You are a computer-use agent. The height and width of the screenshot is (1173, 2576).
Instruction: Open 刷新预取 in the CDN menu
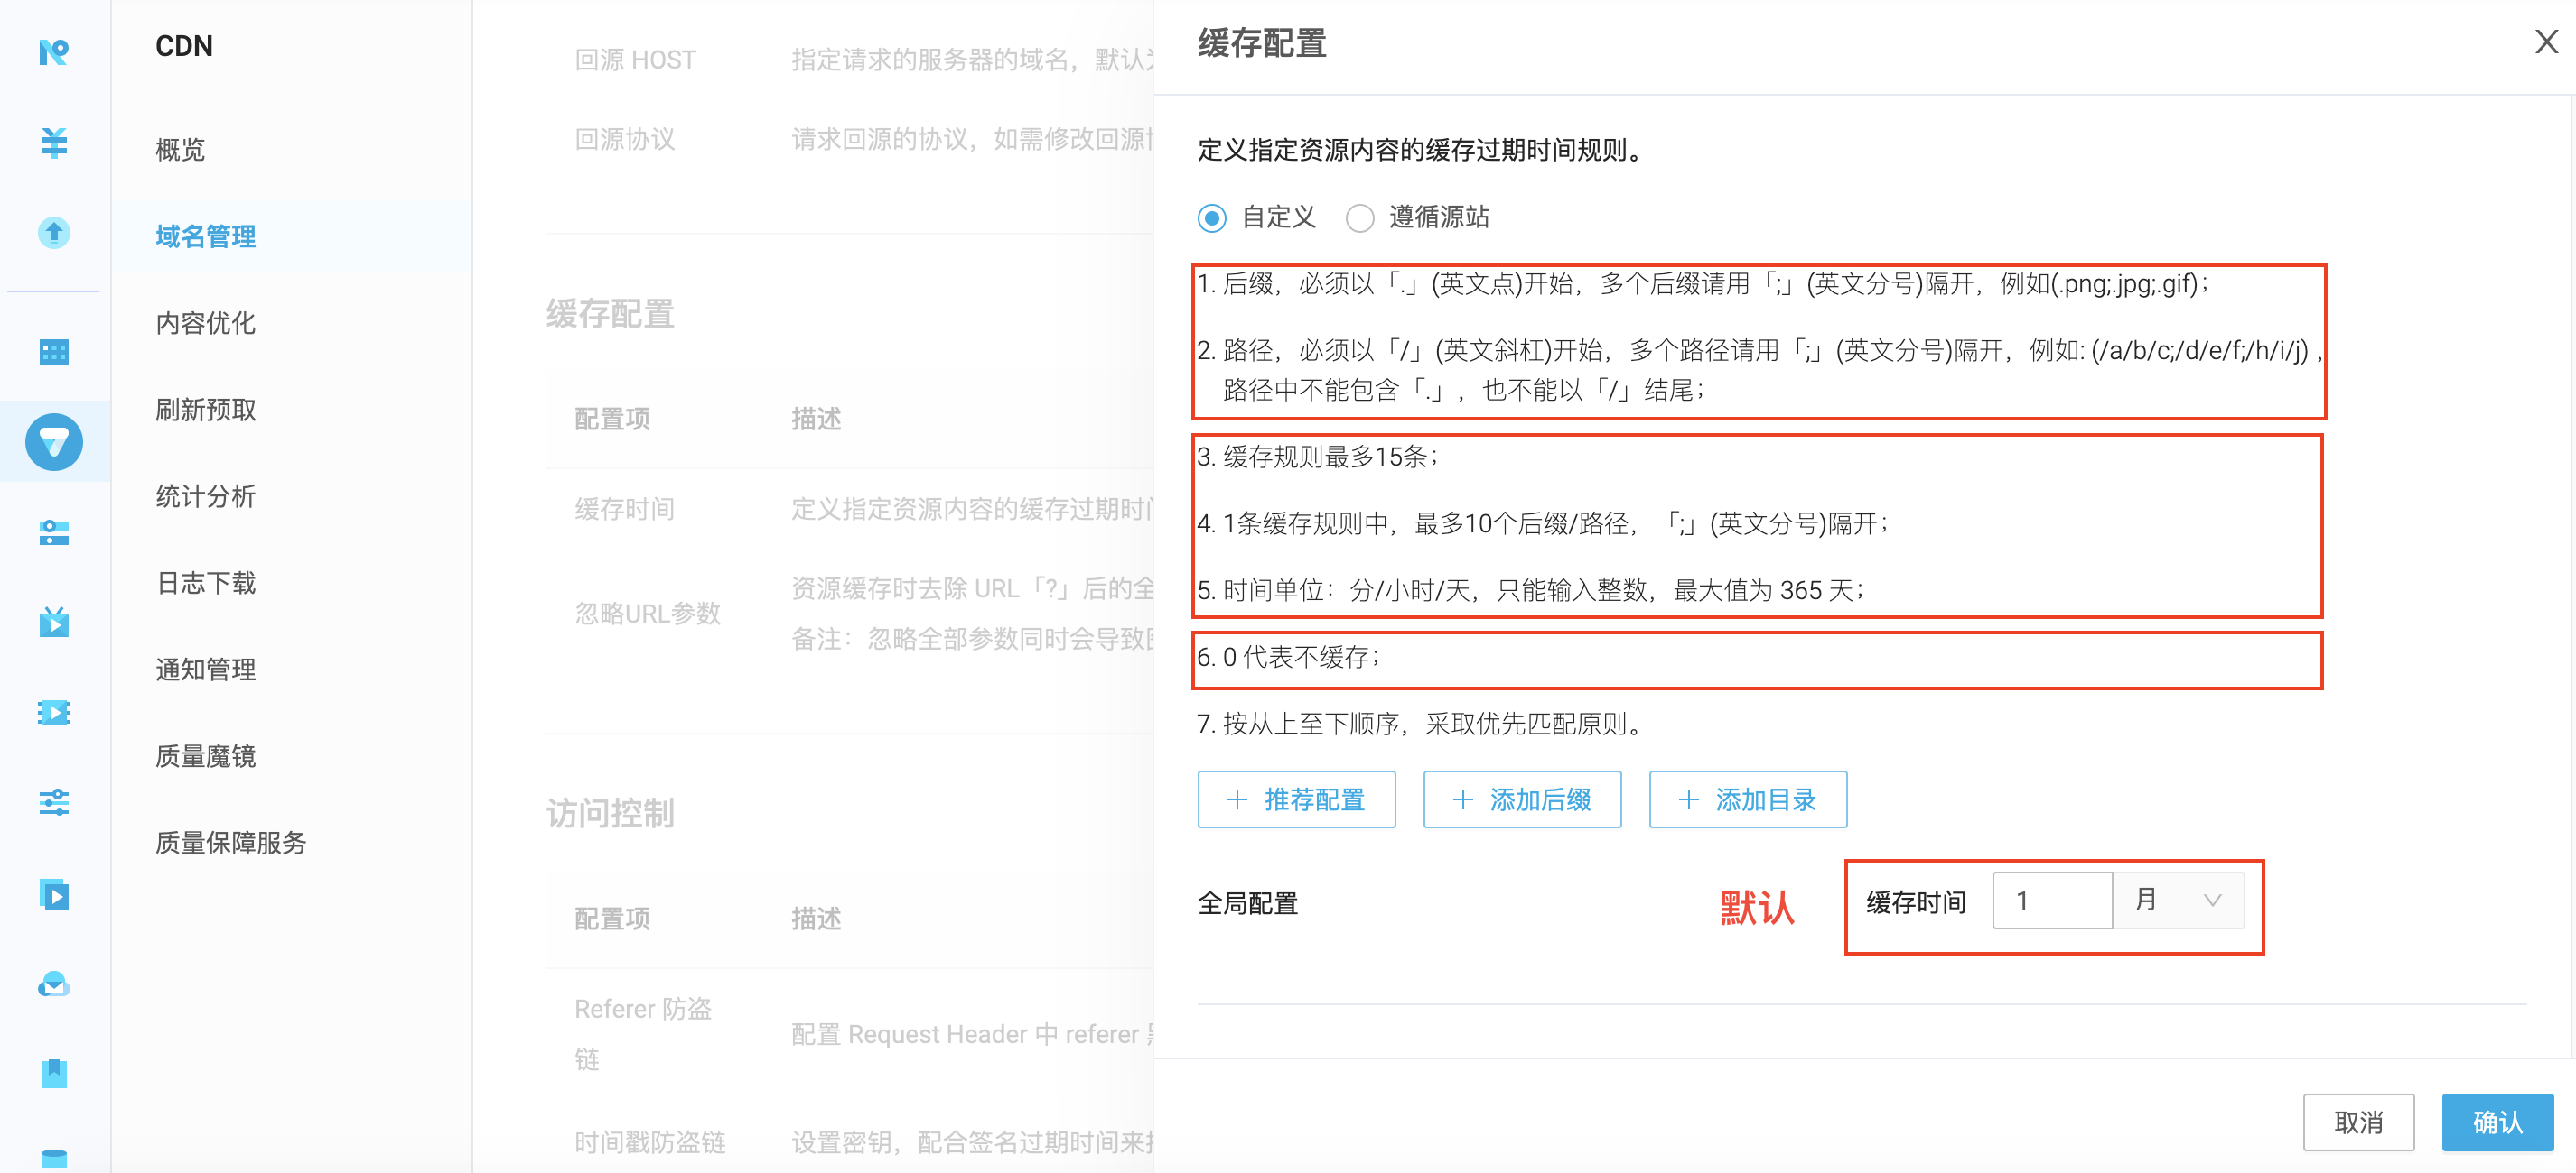point(206,410)
